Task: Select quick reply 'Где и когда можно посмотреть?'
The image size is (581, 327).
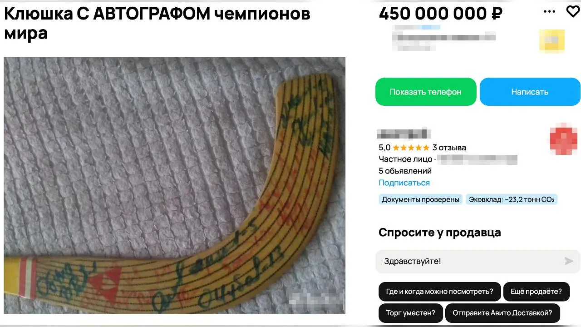Action: 439,292
